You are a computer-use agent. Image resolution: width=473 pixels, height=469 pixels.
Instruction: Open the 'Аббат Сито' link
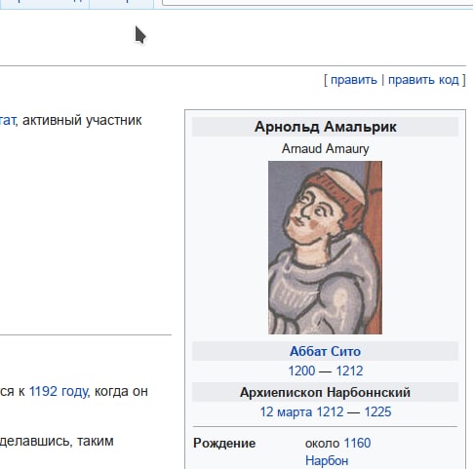[x=325, y=351]
